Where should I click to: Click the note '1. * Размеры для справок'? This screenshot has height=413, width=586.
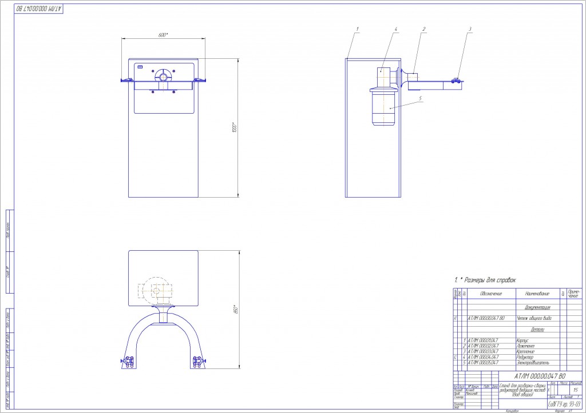[485, 280]
